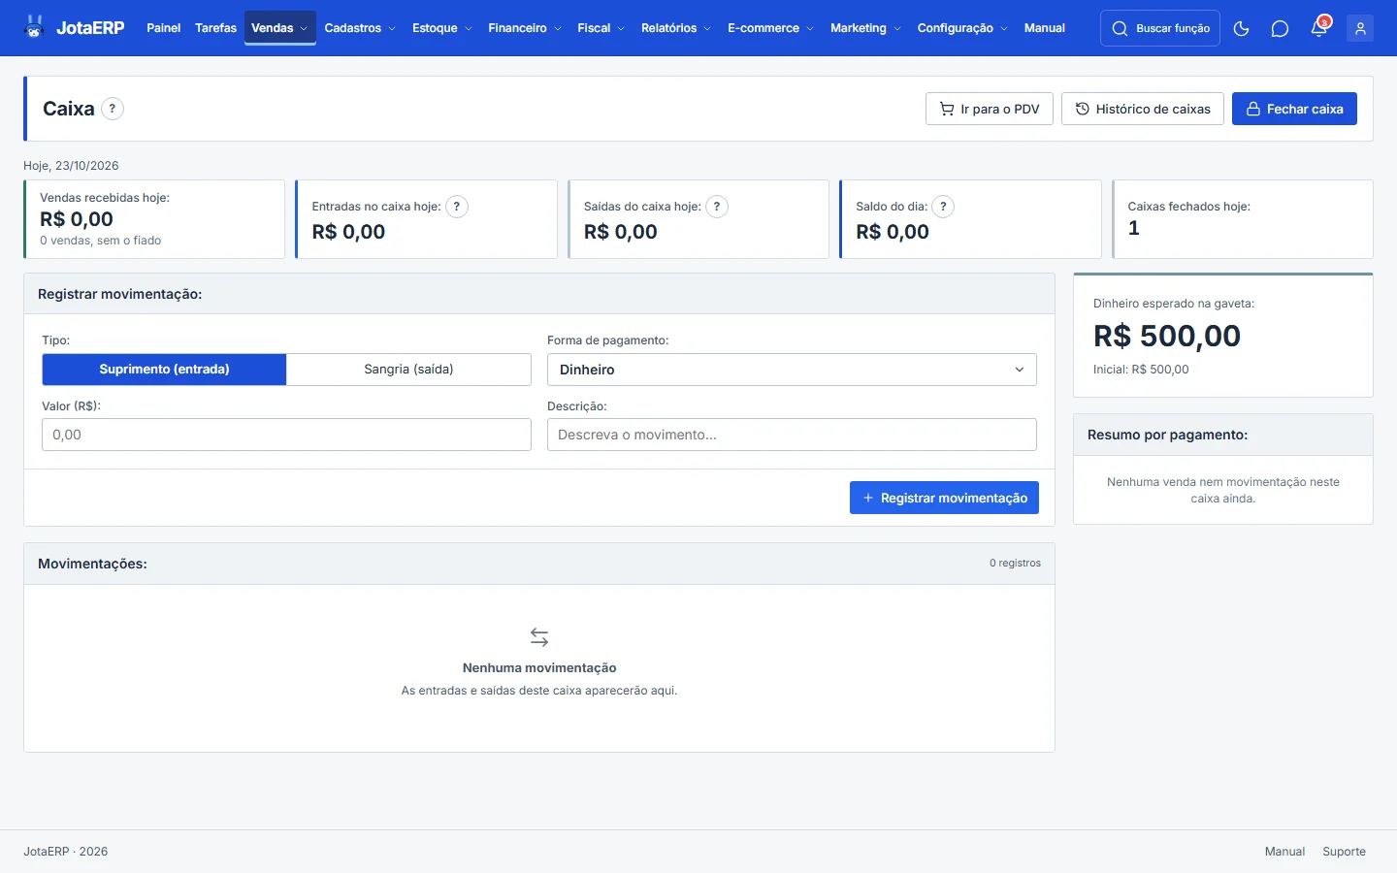Select Suprimento (entrada) type
Viewport: 1397px width, 873px height.
click(164, 370)
